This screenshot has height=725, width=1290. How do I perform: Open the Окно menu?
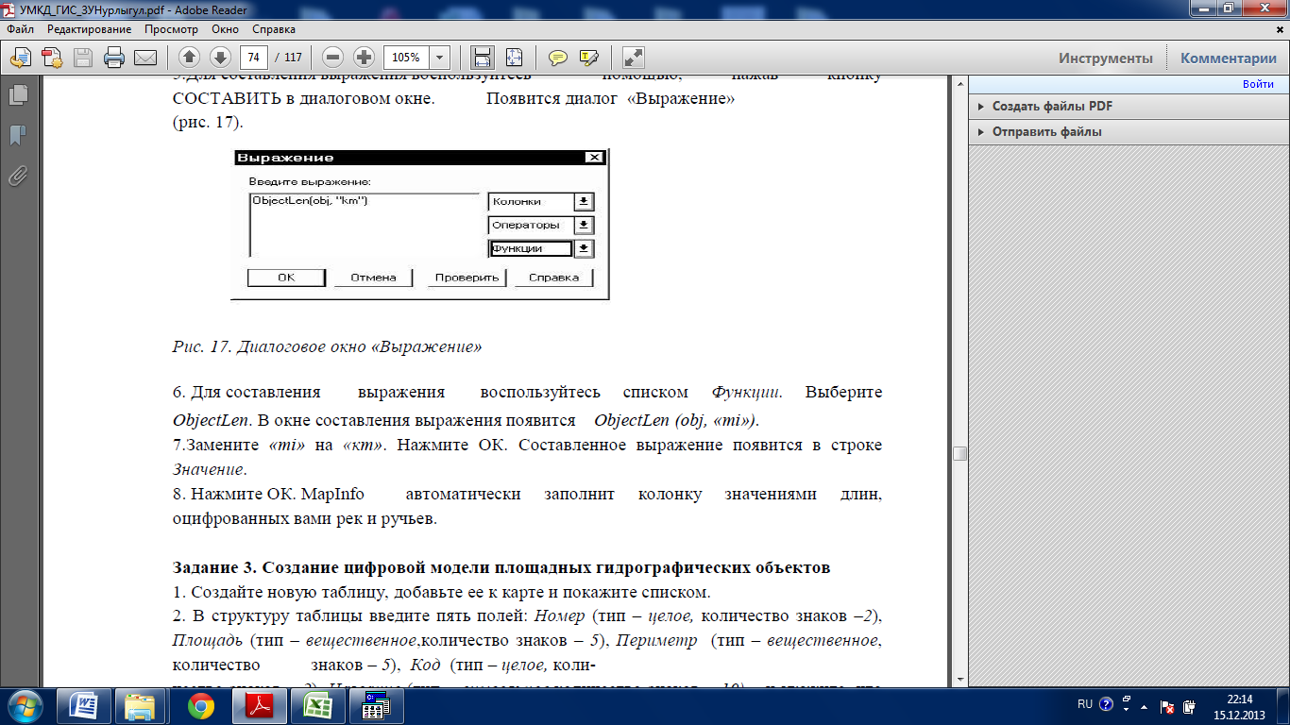point(225,29)
